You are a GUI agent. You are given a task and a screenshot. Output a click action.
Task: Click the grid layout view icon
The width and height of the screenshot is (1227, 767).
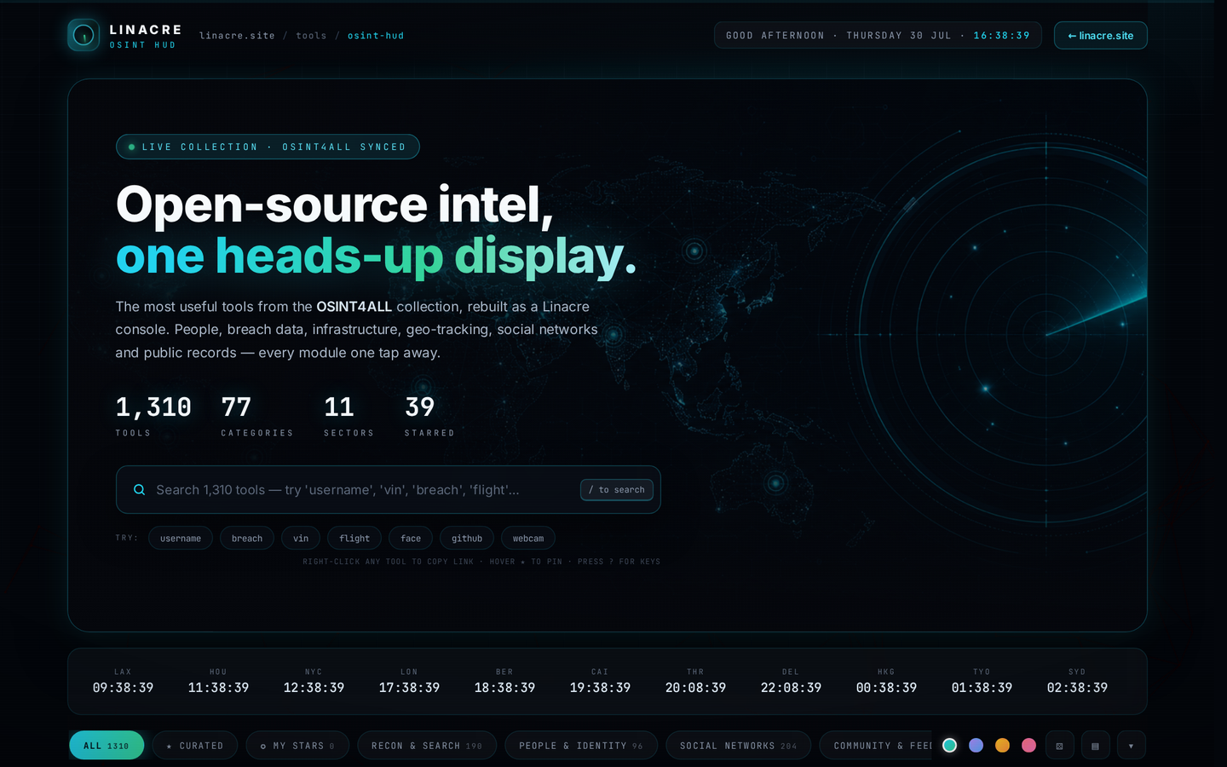coord(1095,746)
